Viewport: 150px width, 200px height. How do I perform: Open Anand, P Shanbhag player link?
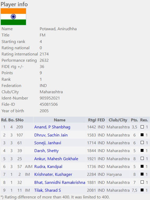[x=52, y=127]
